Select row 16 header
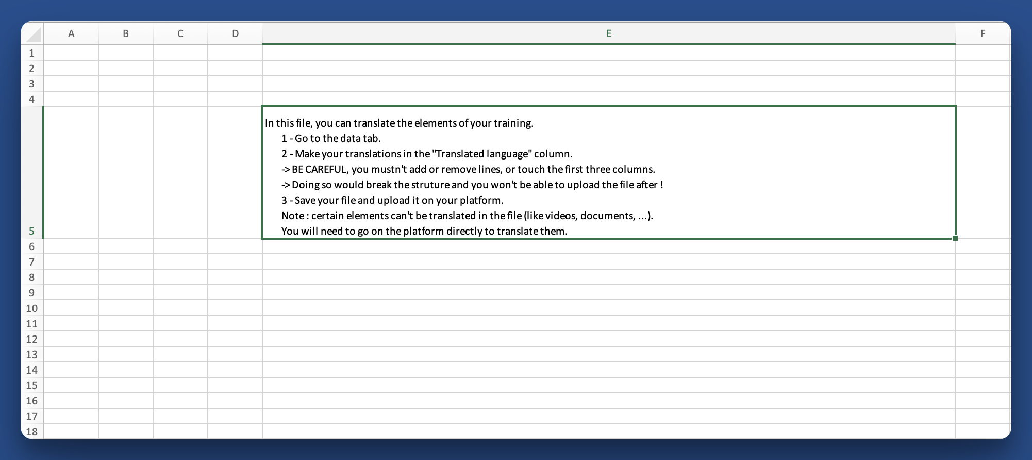1032x460 pixels. 32,401
